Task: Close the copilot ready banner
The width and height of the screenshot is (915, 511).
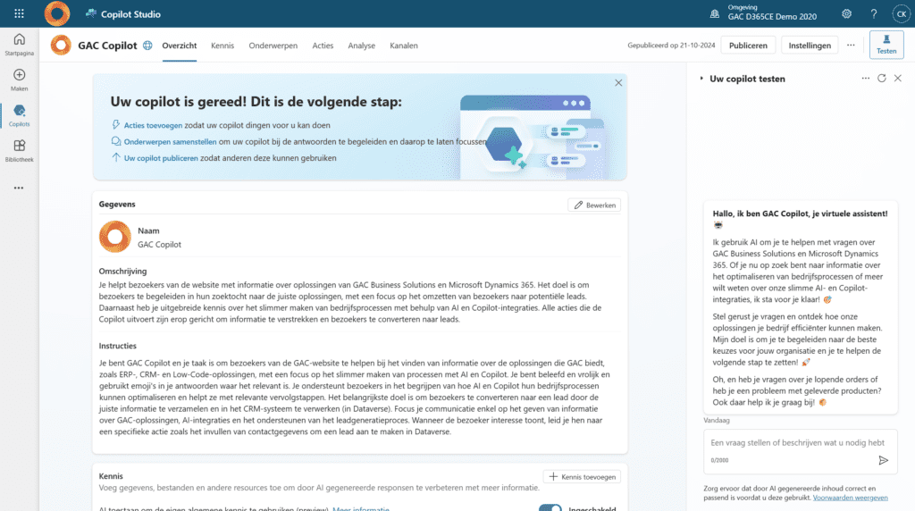Action: (x=618, y=83)
